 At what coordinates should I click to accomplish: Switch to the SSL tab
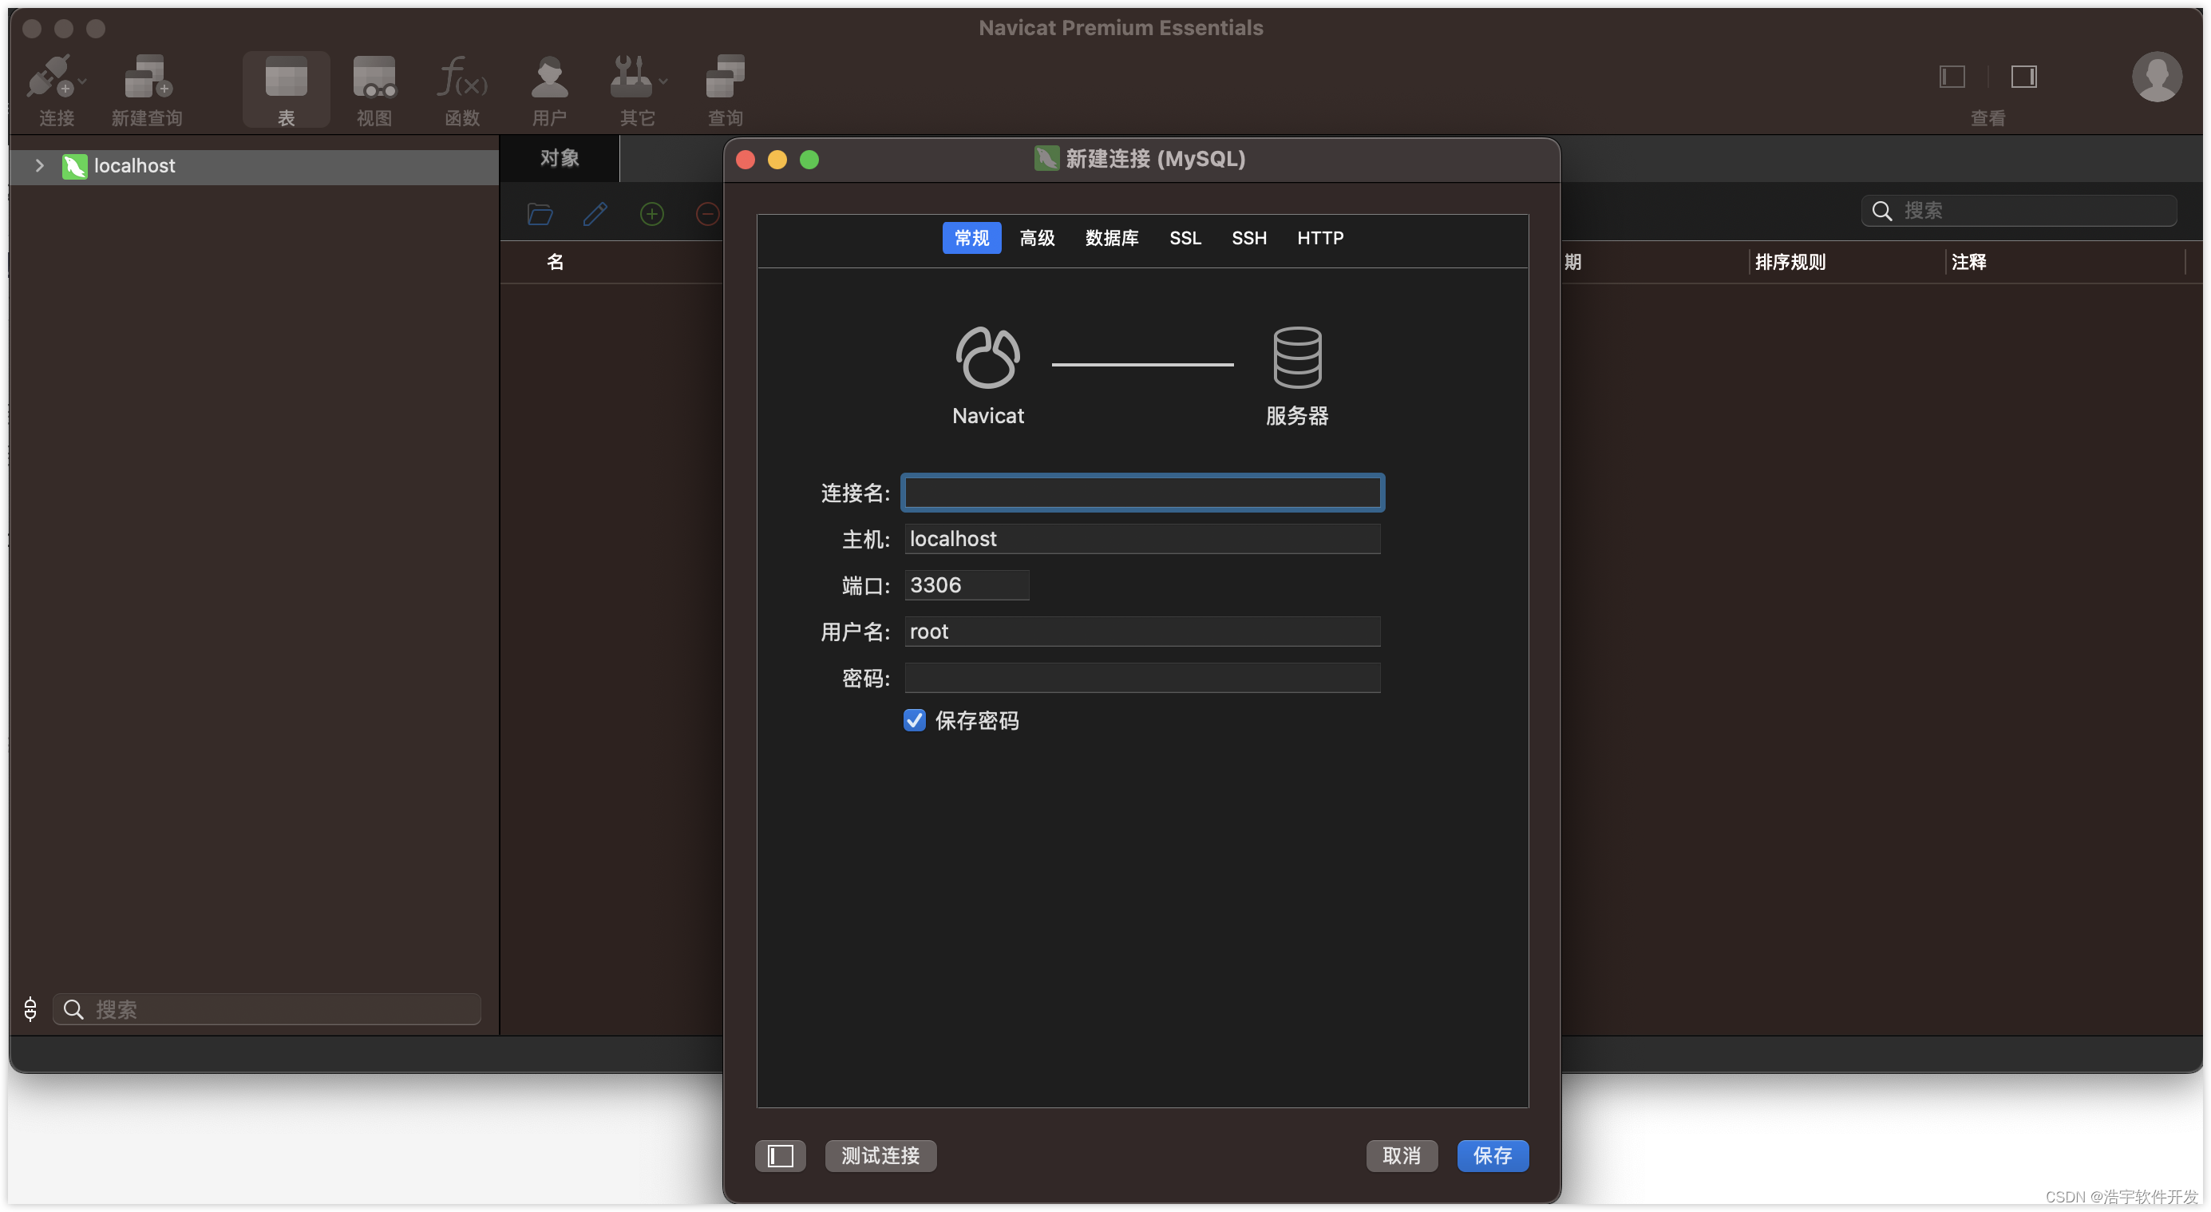(1185, 238)
